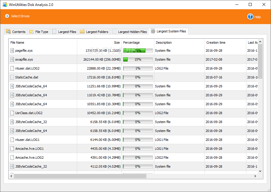This screenshot has width=271, height=192.
Task: Select the pagefile.sys file name
Action: 24,51
